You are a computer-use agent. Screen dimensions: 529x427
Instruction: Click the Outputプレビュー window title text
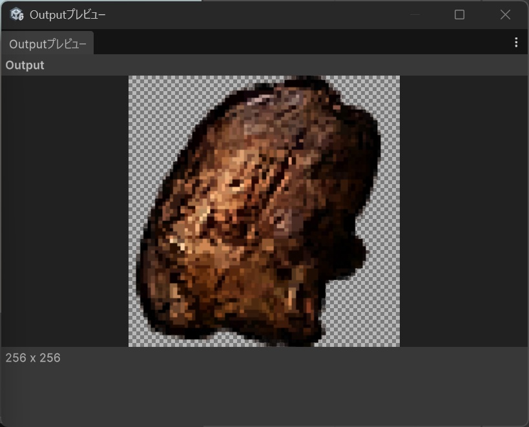[x=67, y=15]
